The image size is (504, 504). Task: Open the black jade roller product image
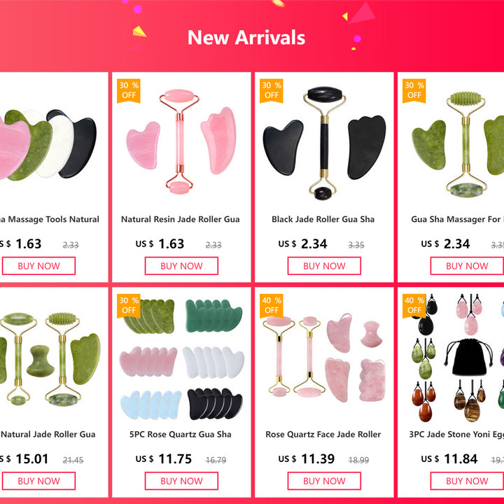coord(324,143)
